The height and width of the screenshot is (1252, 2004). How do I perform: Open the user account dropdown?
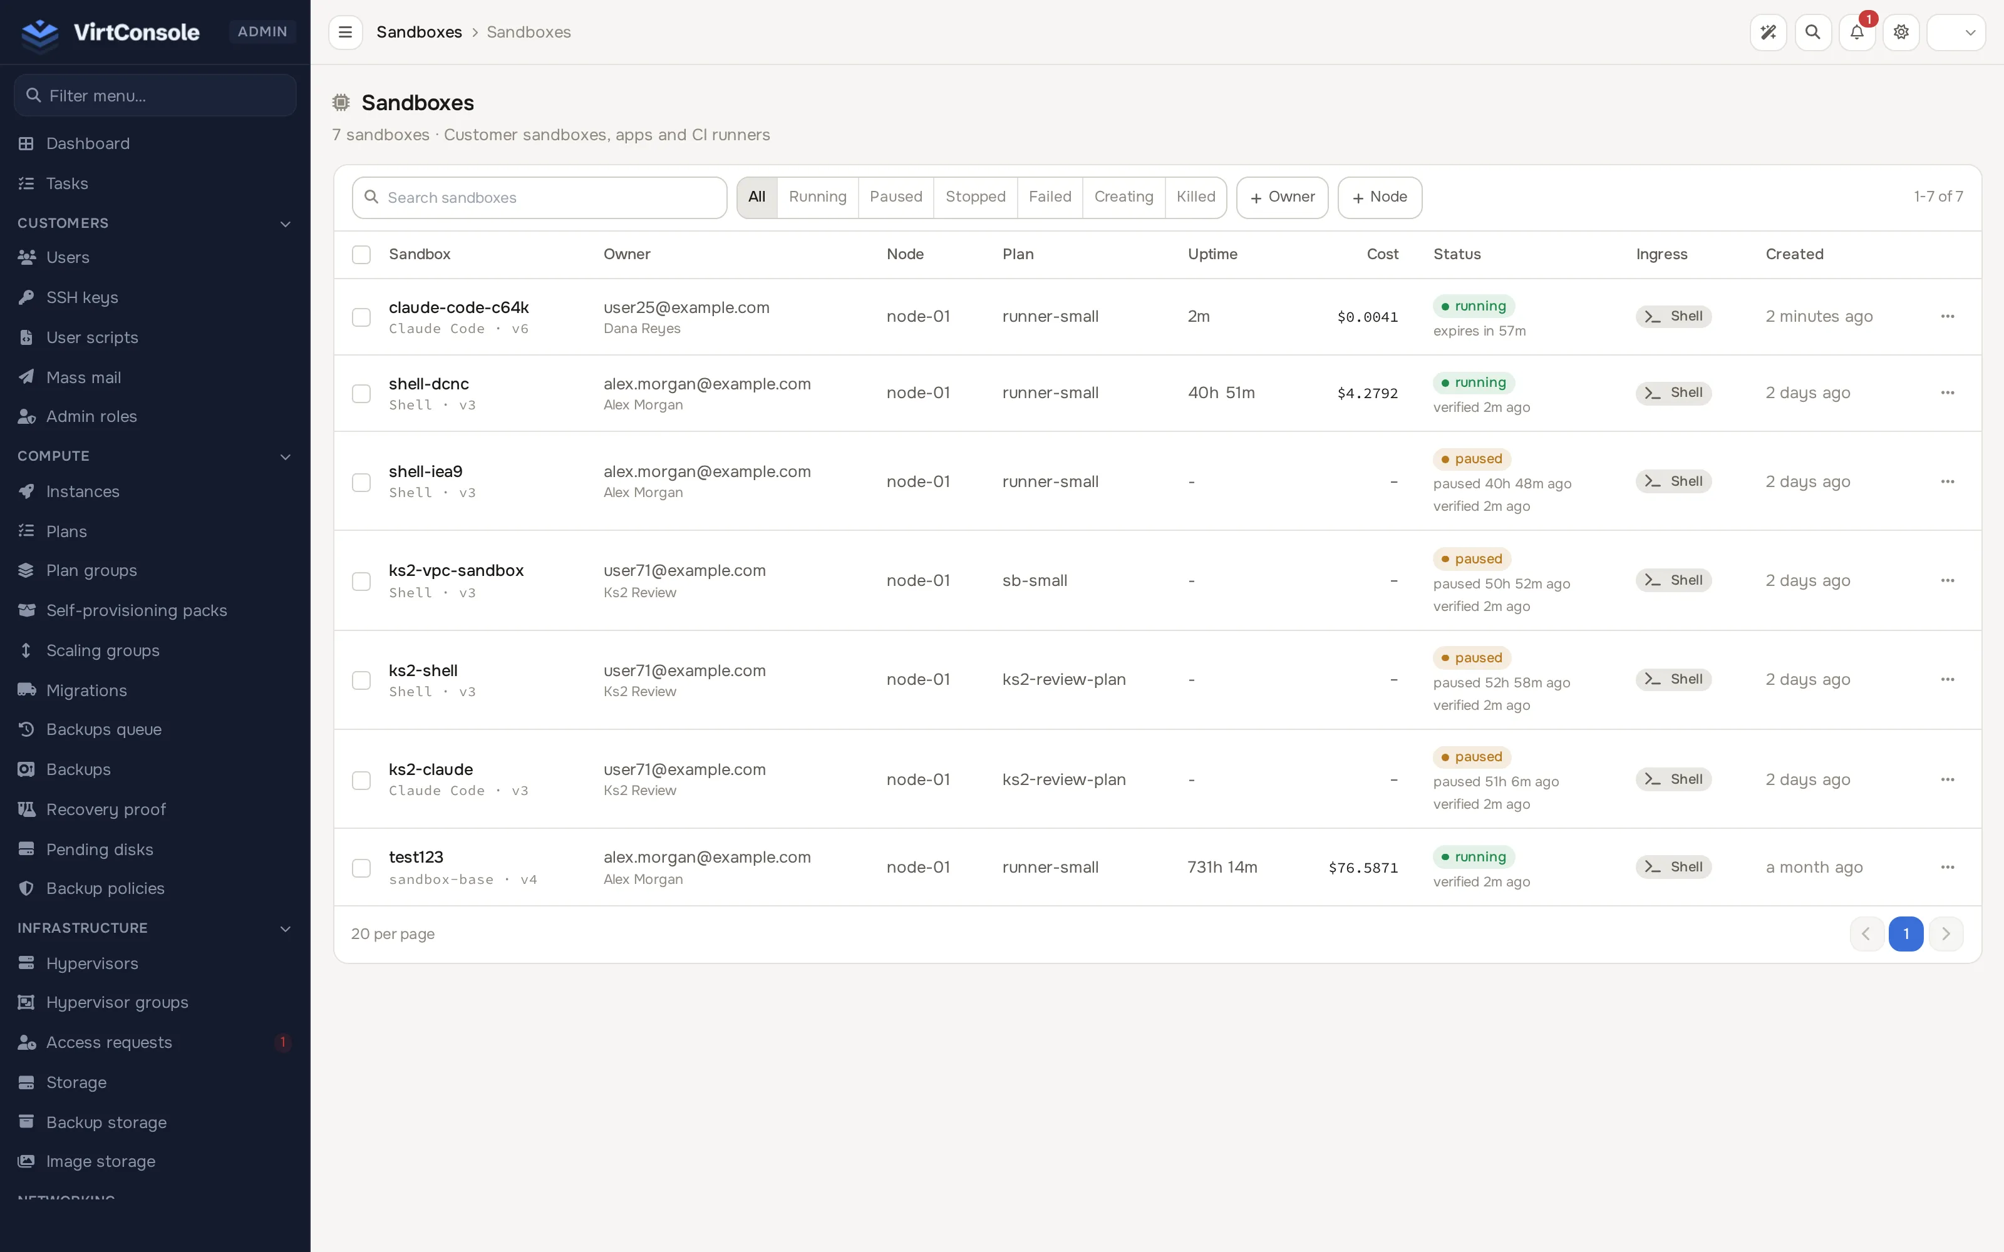[1956, 33]
